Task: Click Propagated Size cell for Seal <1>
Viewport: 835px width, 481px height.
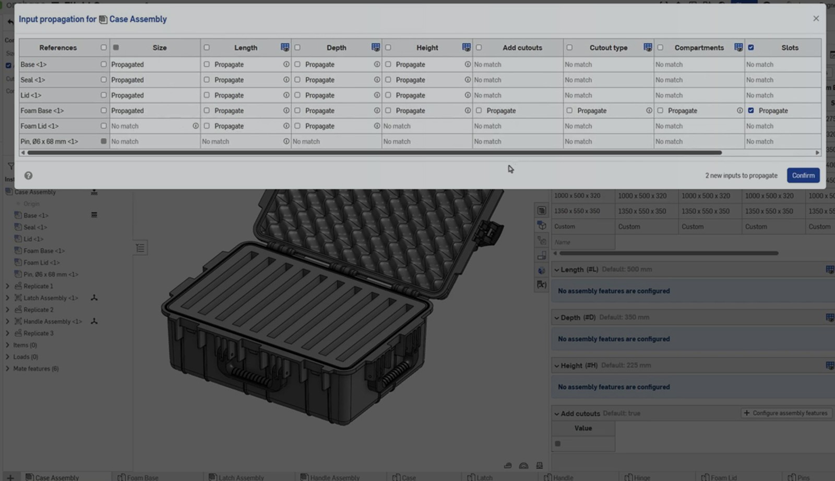Action: [154, 80]
